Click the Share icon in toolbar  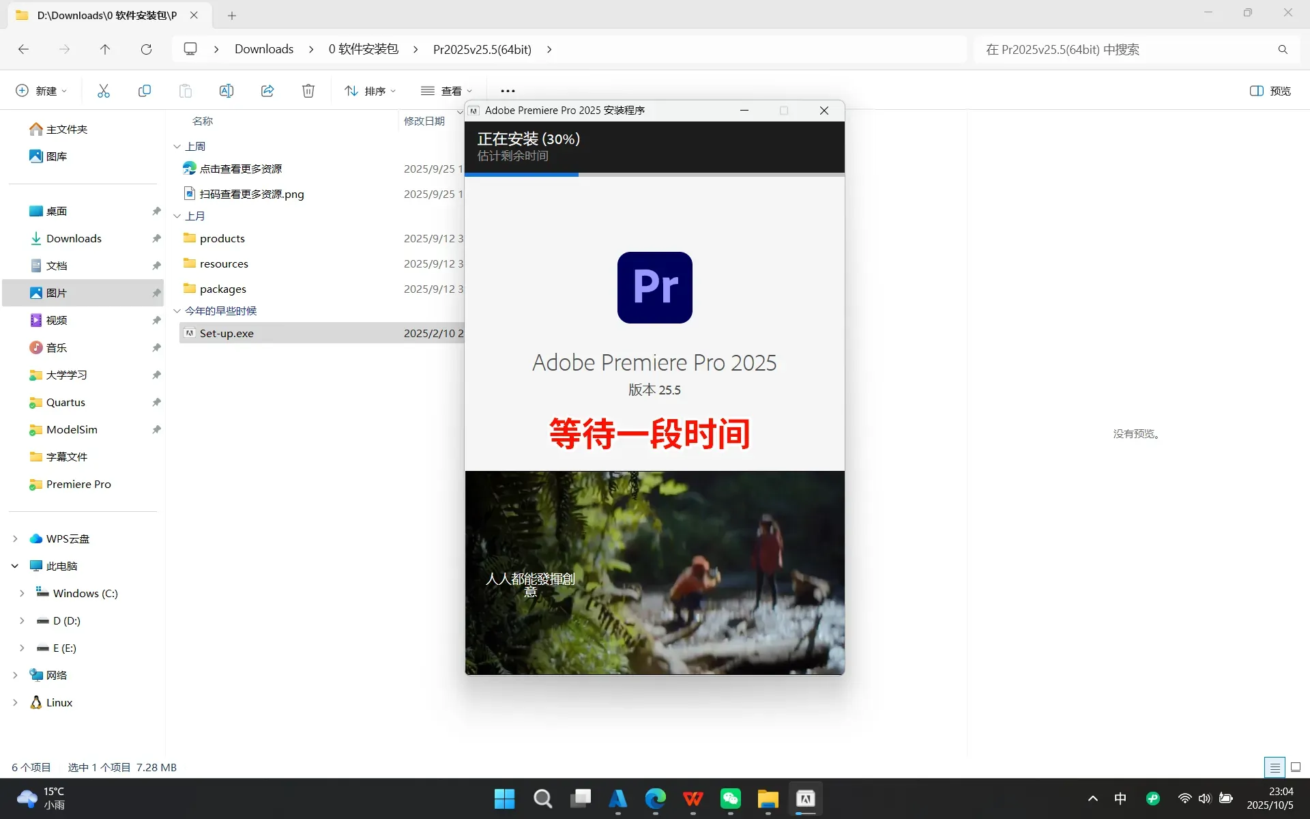267,91
